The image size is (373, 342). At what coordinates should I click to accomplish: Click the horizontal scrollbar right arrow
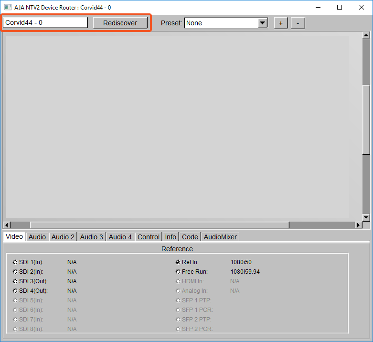[358, 225]
